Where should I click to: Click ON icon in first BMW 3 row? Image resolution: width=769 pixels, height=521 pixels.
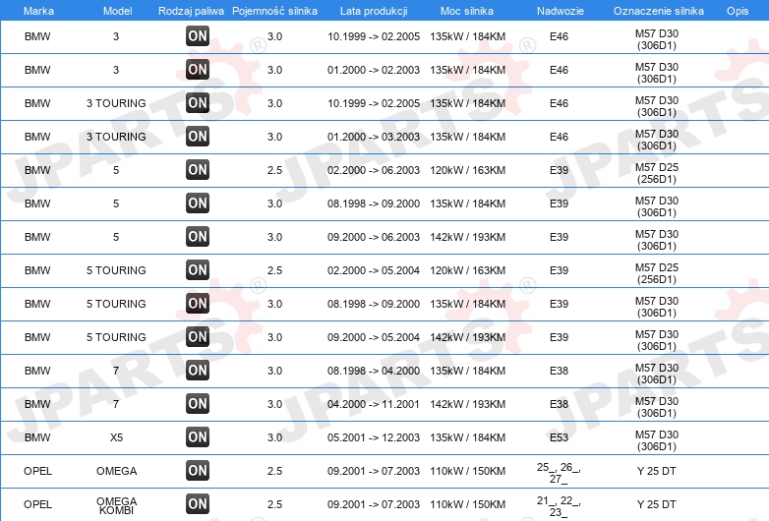click(x=198, y=35)
